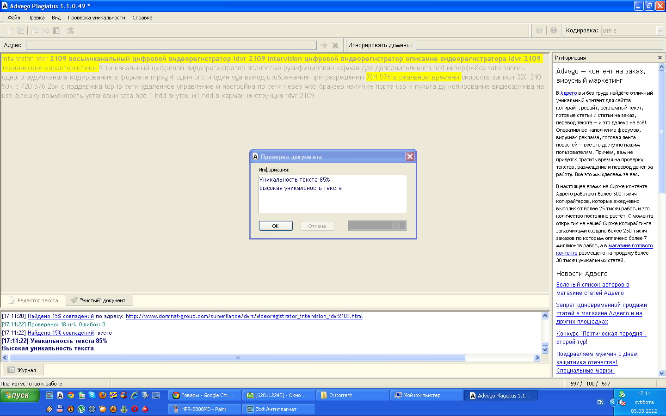Close the Информация side panel
This screenshot has height=416, width=666.
pyautogui.click(x=660, y=58)
